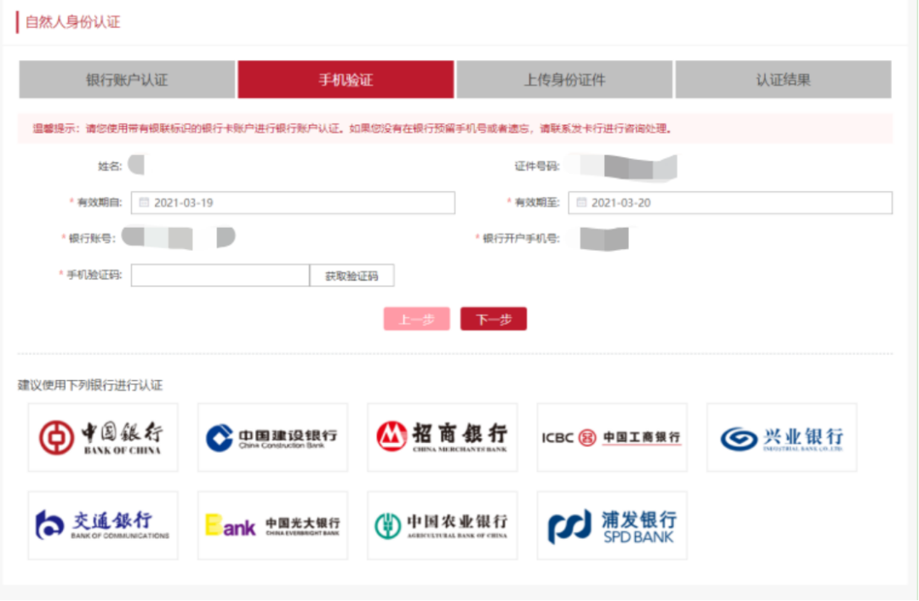919x601 pixels.
Task: Click the 获取验证码 button
Action: click(x=351, y=275)
